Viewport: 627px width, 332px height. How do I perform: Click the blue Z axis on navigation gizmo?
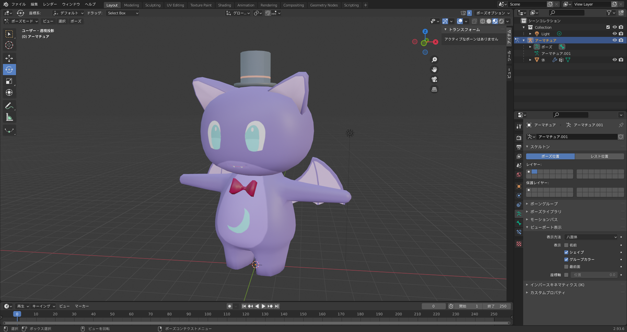[425, 31]
